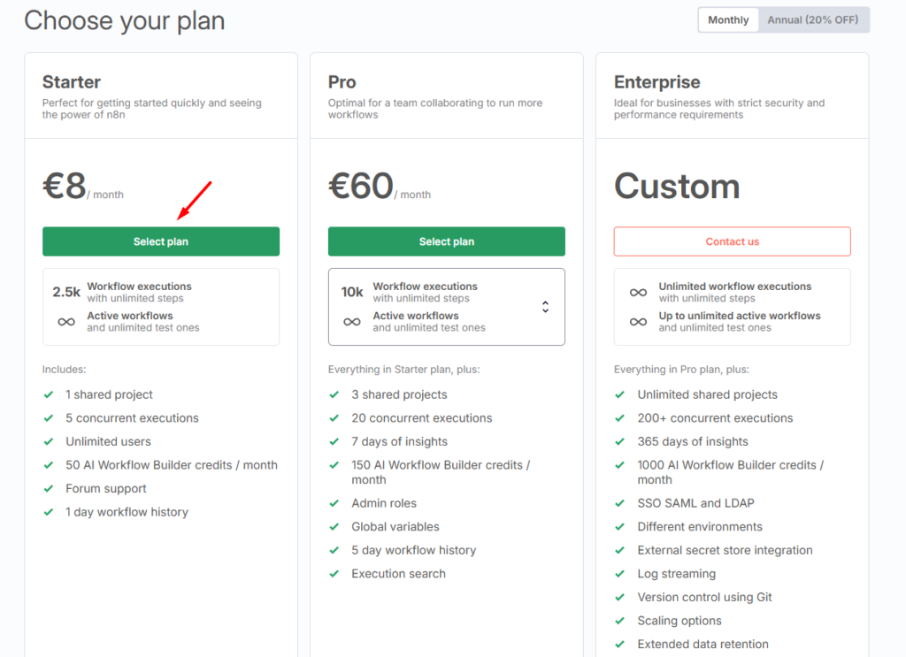Viewport: 906px width, 657px height.
Task: Open the Pro plan executions selector arrows
Action: (545, 307)
